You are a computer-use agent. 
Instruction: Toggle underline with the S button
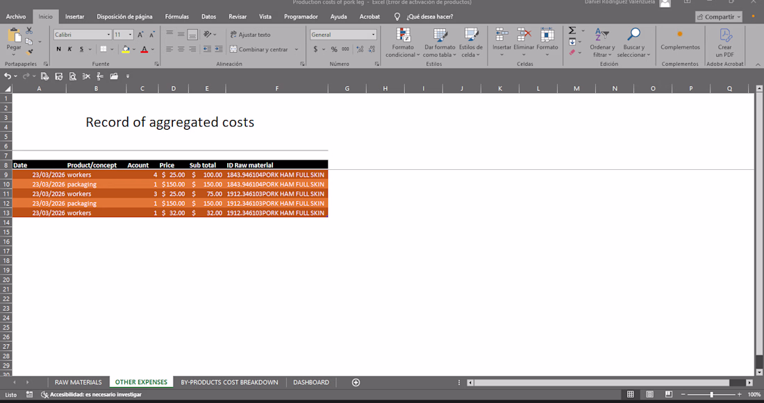[x=81, y=49]
